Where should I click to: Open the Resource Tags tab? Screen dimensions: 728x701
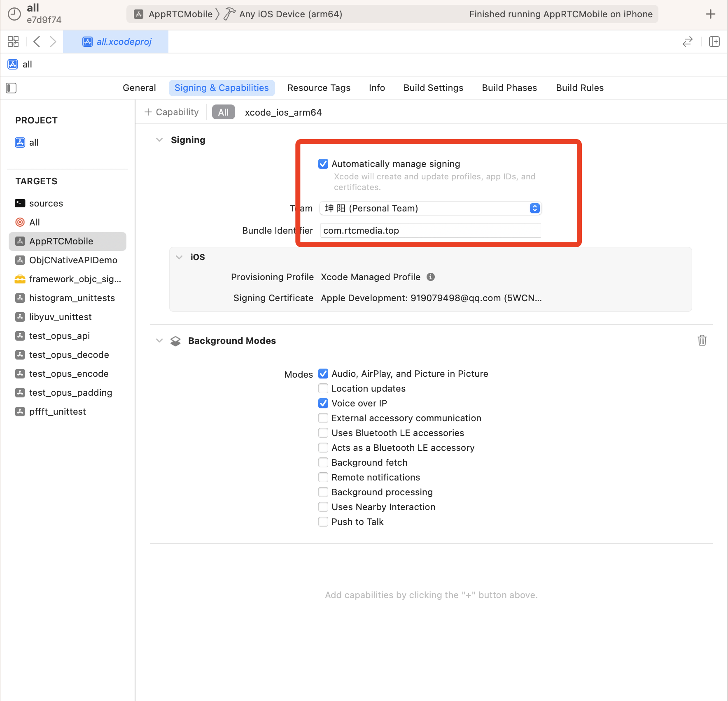[x=319, y=88]
